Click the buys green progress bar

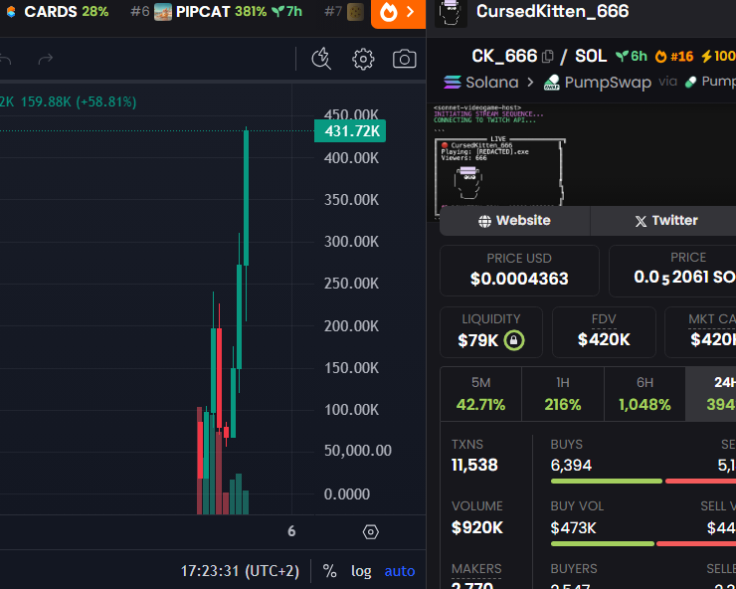pyautogui.click(x=607, y=481)
